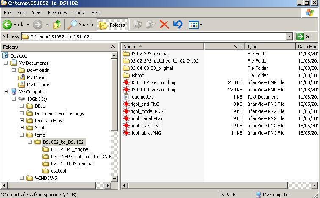
Task: Open the Tools menu
Action: 79,13
